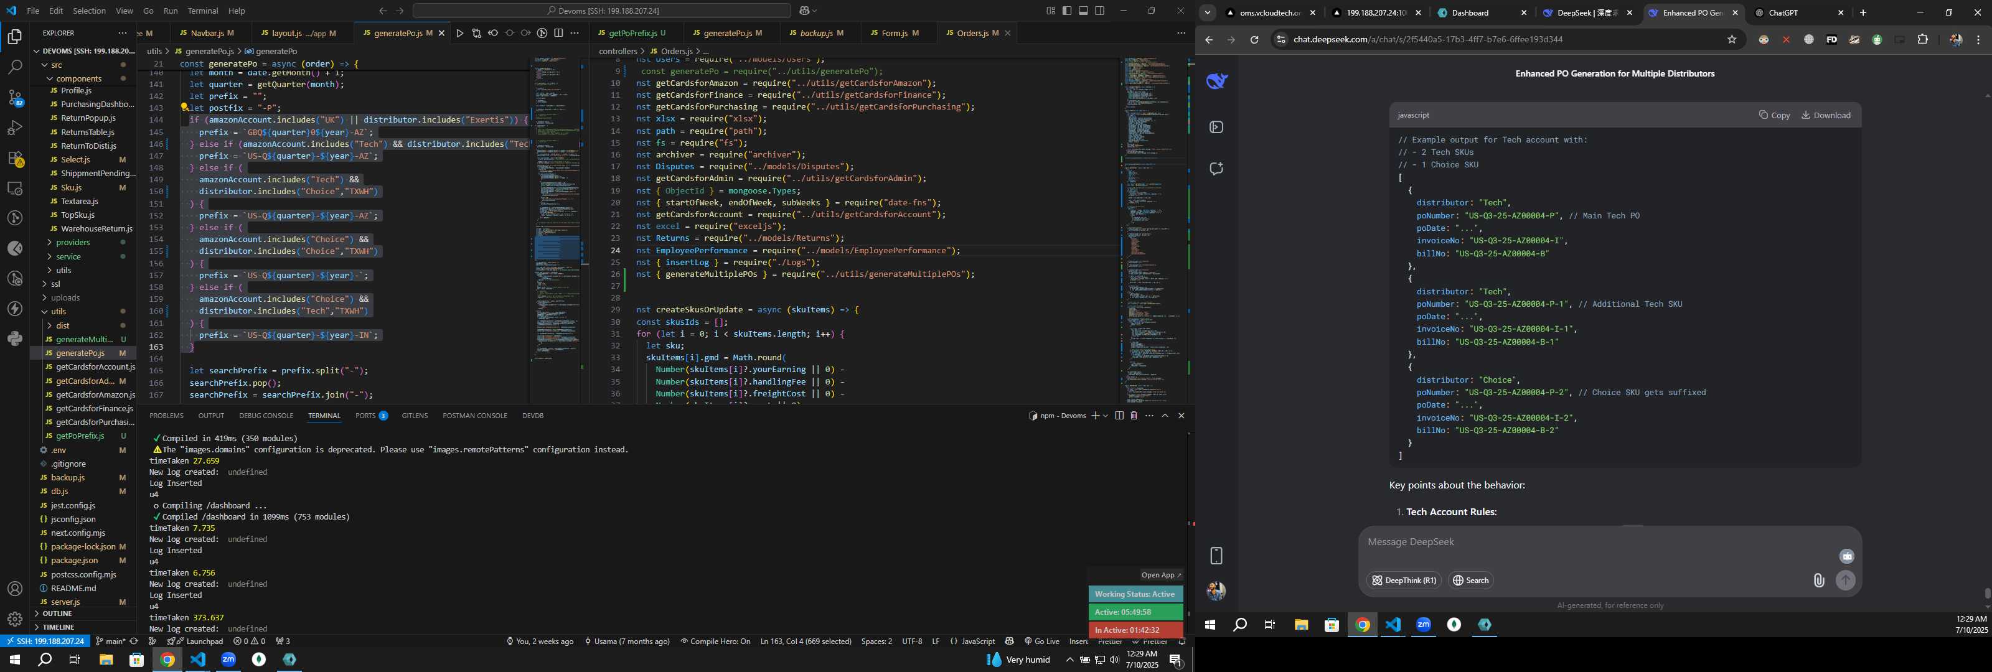Open package.json in the Explorer
Screen dimensions: 1992x672
coord(74,561)
